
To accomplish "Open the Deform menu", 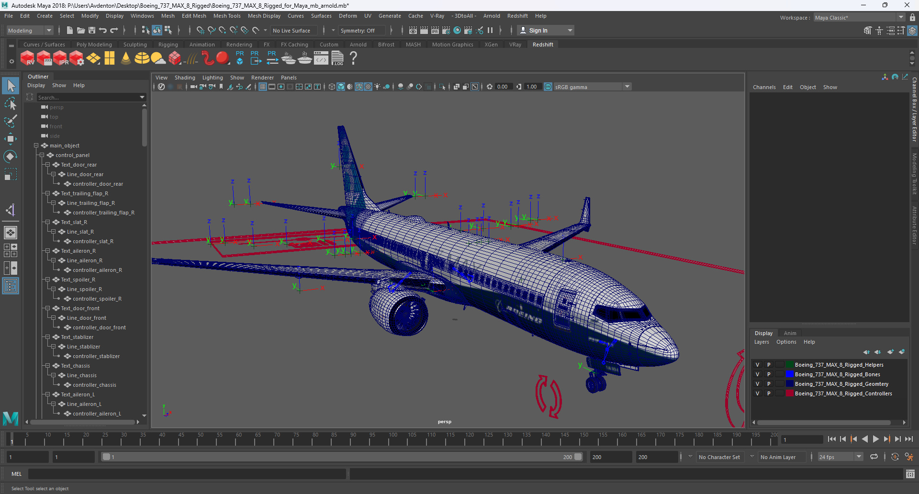I will [x=348, y=16].
